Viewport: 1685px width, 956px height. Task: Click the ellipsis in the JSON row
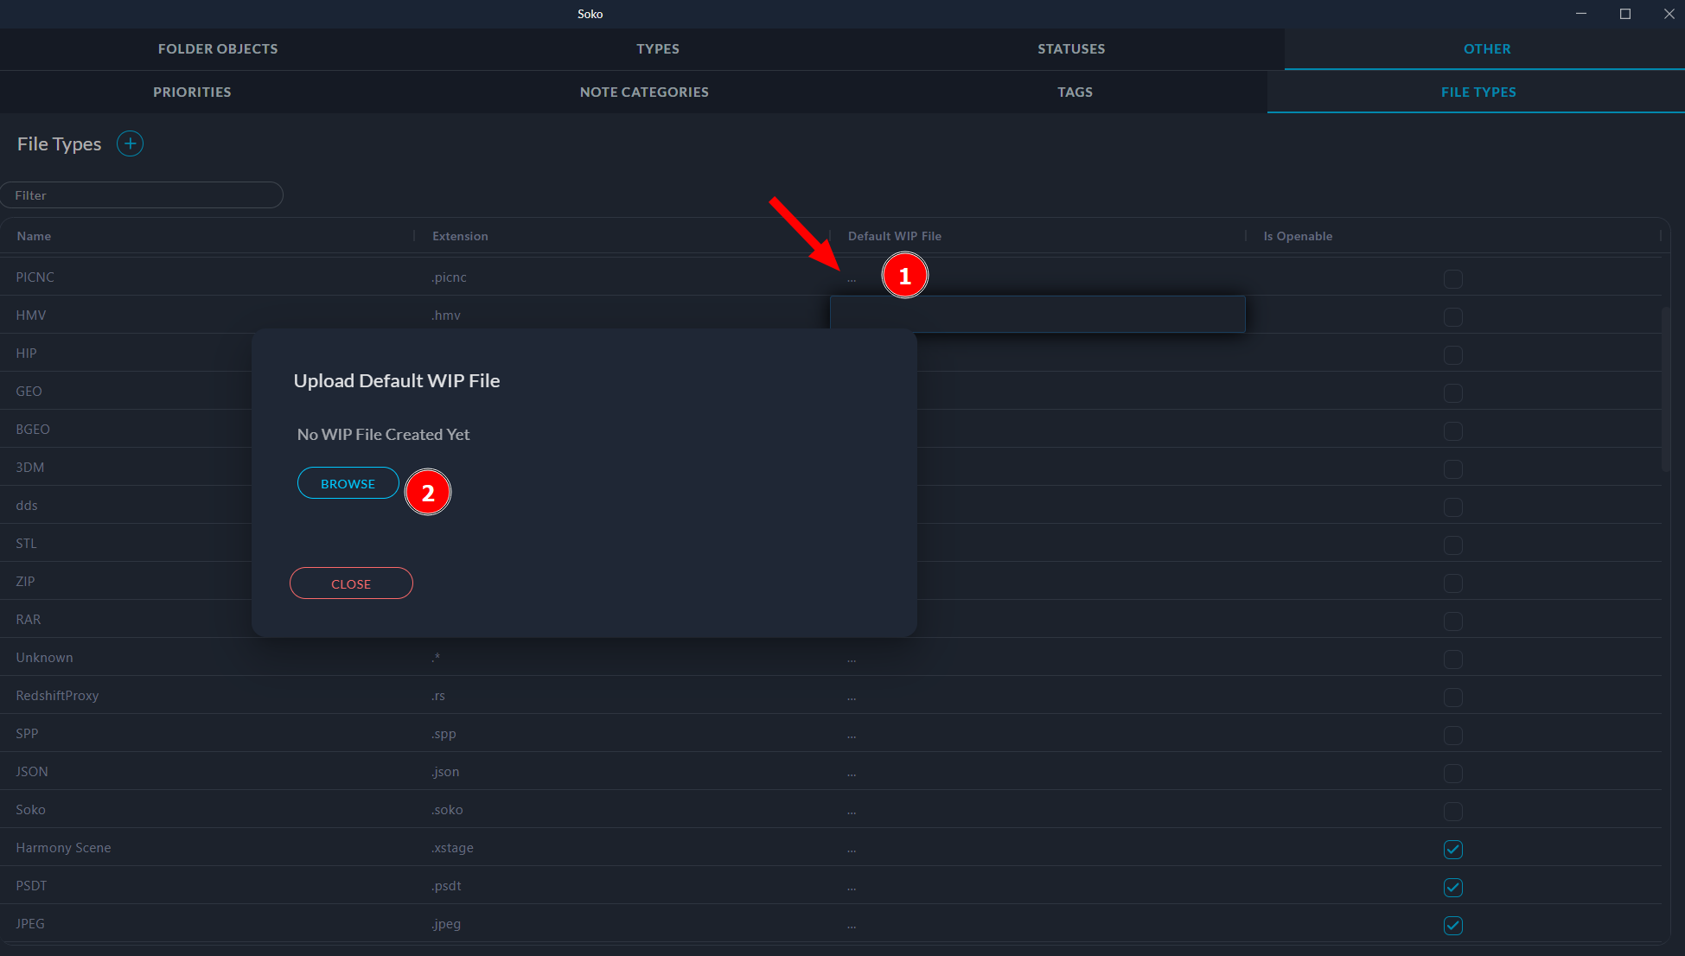852,774
